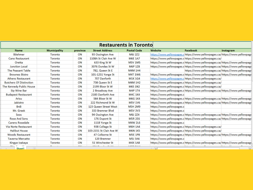Select the Instagram header cell
The image size is (253, 190).
(236, 50)
